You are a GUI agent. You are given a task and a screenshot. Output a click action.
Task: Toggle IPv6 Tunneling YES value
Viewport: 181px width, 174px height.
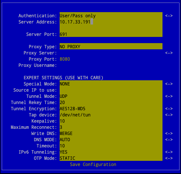pos(111,152)
